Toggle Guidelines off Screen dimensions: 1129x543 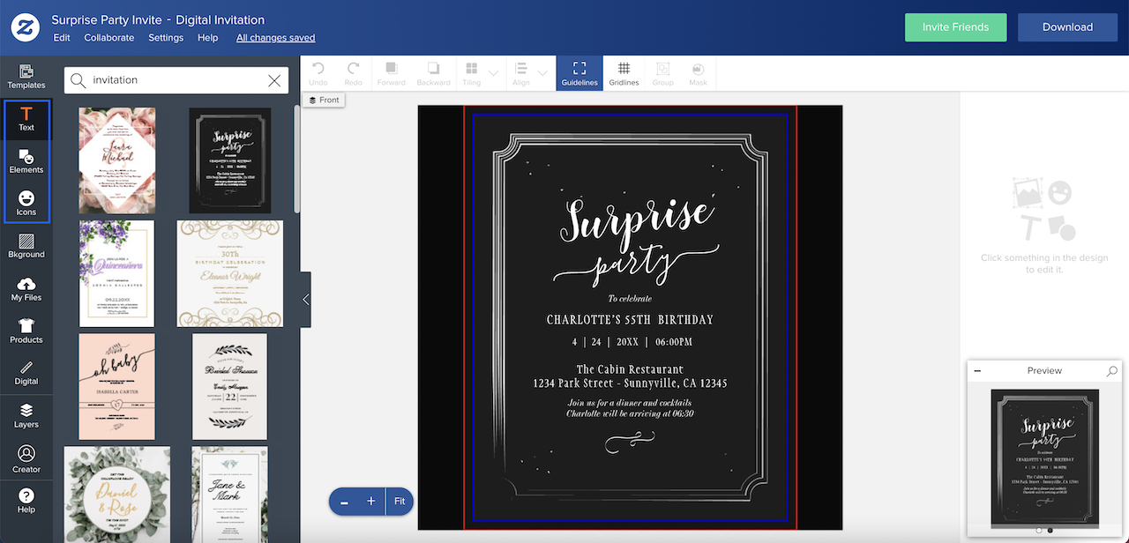579,72
